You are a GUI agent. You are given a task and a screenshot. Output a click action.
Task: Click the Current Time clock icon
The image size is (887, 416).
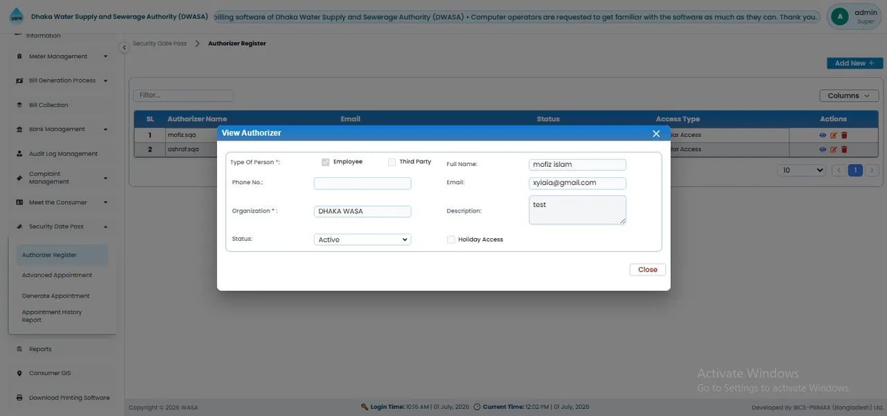pyautogui.click(x=477, y=407)
